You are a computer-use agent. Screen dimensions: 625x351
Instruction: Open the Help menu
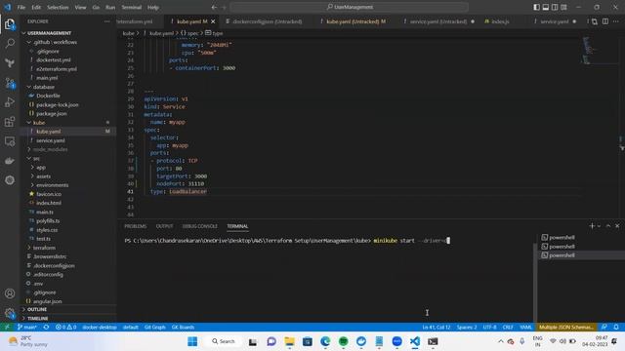click(153, 7)
